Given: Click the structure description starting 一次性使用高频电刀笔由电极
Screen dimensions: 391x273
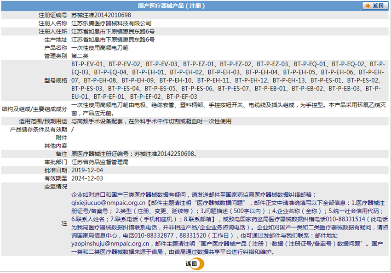Looking at the screenshot, I should click(229, 109).
